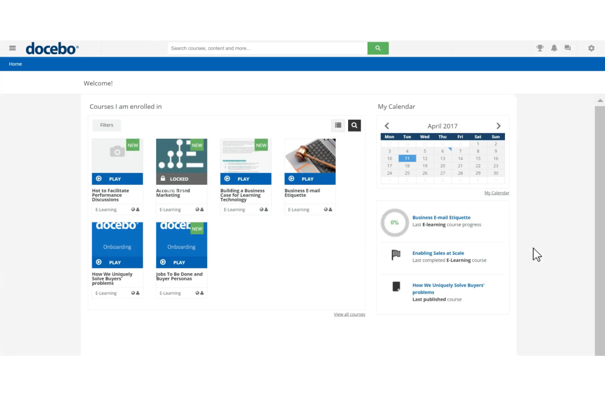
Task: Open the hamburger menu icon
Action: (x=12, y=48)
